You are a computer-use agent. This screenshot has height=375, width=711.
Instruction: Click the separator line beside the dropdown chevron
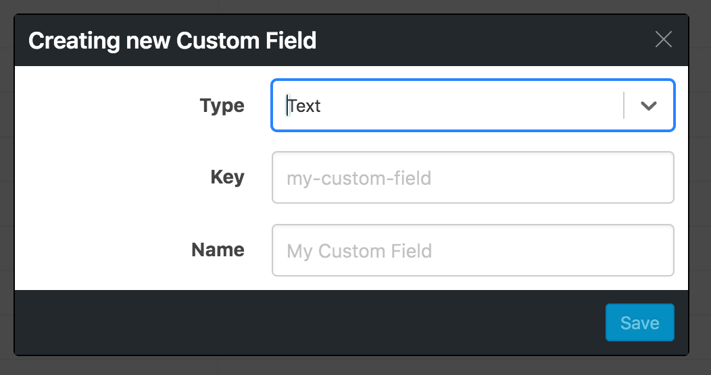point(624,105)
